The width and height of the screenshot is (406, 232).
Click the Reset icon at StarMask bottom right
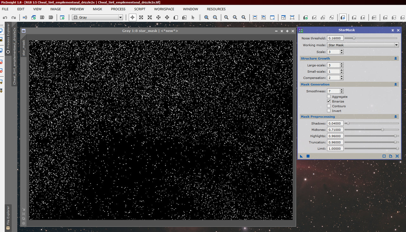[397, 156]
